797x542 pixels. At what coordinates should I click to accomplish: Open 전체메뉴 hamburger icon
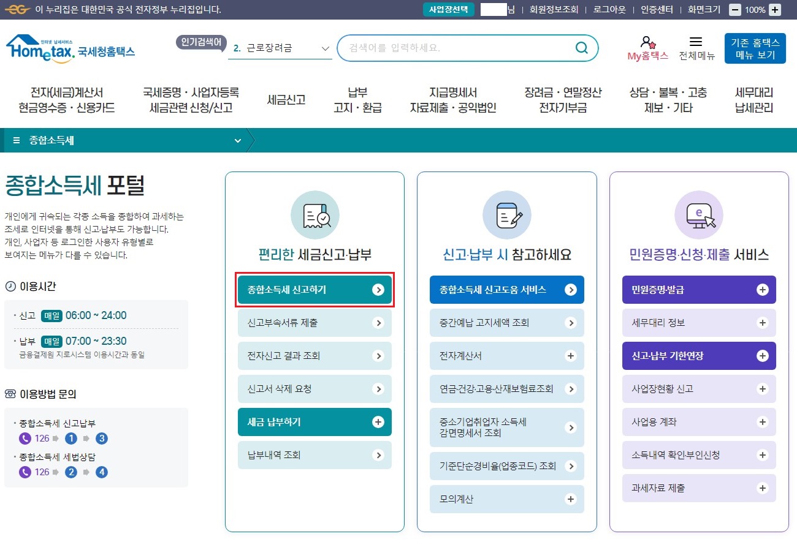pyautogui.click(x=696, y=42)
